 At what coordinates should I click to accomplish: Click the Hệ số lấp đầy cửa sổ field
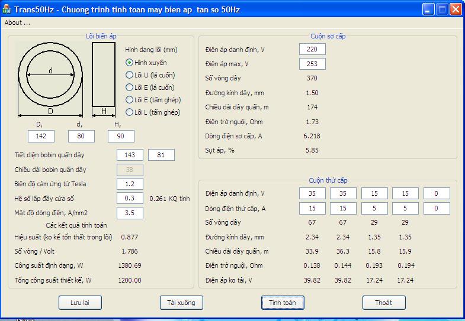click(130, 199)
